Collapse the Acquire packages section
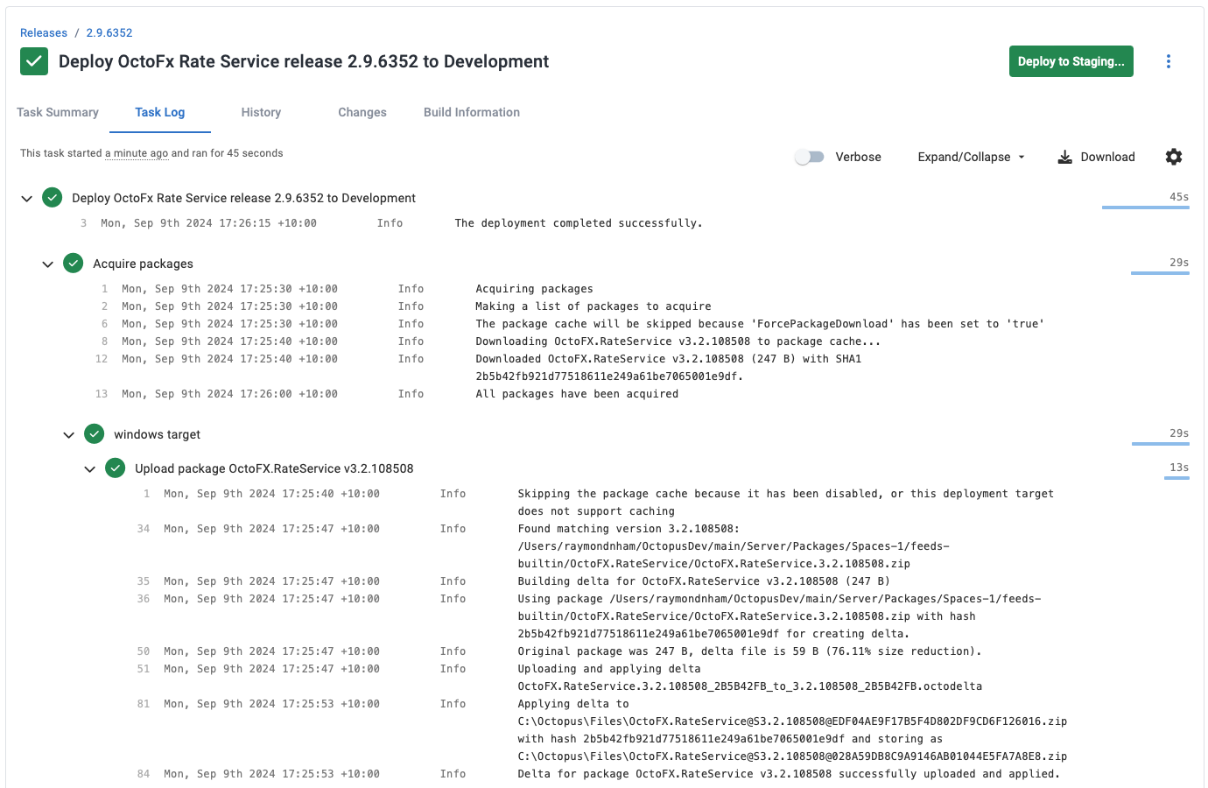Screen dimensions: 1208x788 (48, 264)
